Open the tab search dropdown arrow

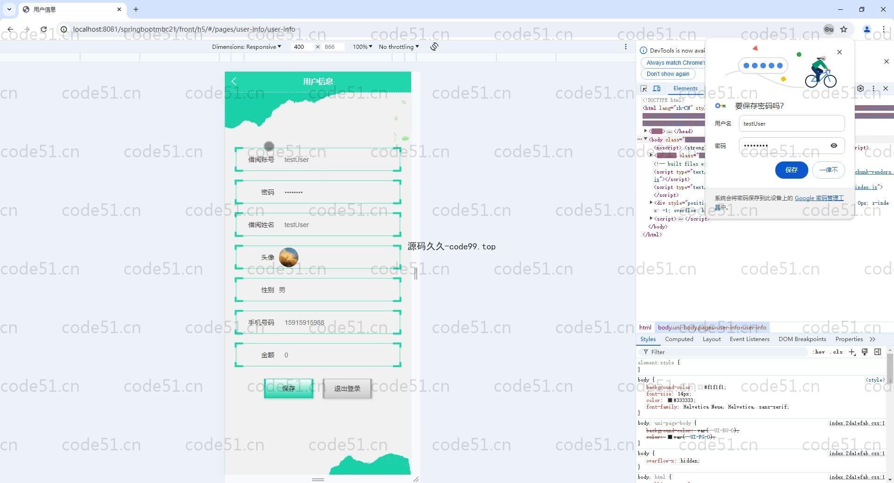(x=9, y=9)
